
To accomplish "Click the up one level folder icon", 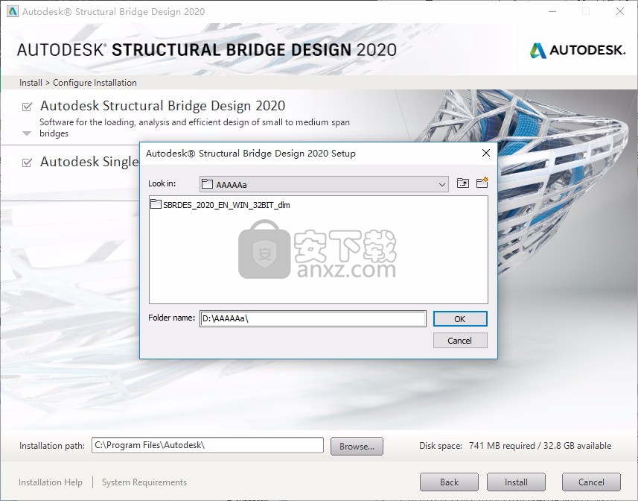I will pyautogui.click(x=462, y=183).
